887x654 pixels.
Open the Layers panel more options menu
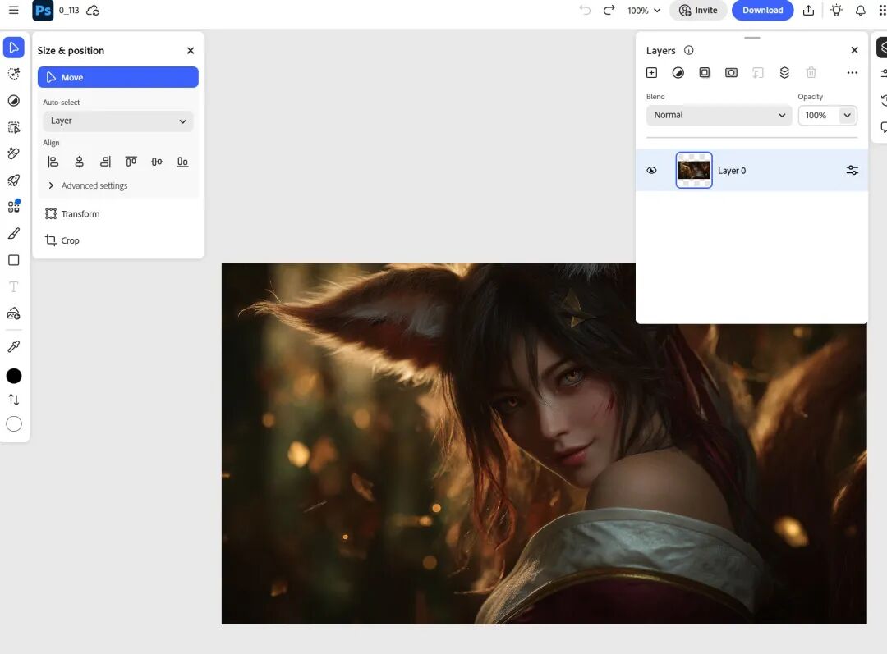tap(853, 72)
